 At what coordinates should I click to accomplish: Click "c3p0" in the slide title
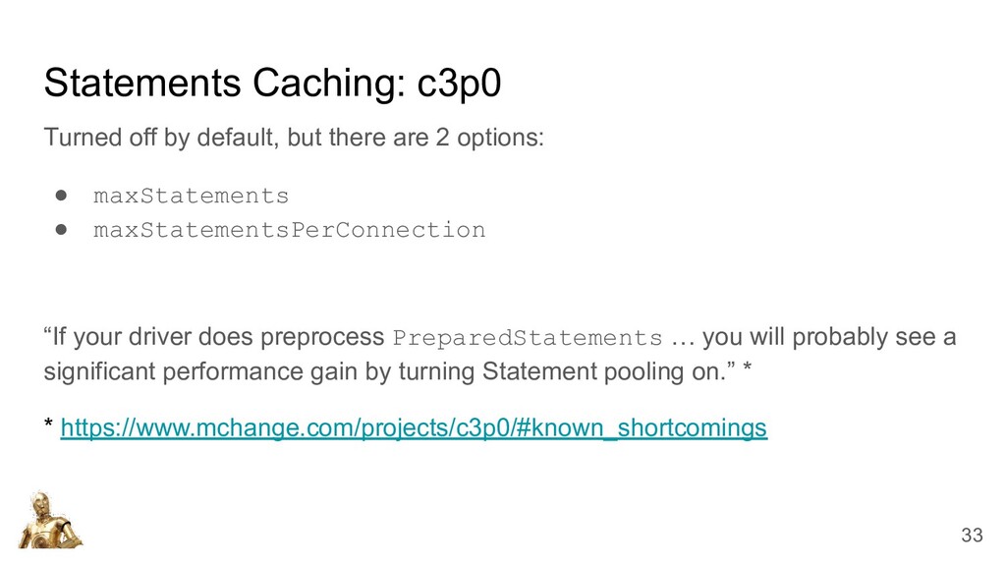459,85
